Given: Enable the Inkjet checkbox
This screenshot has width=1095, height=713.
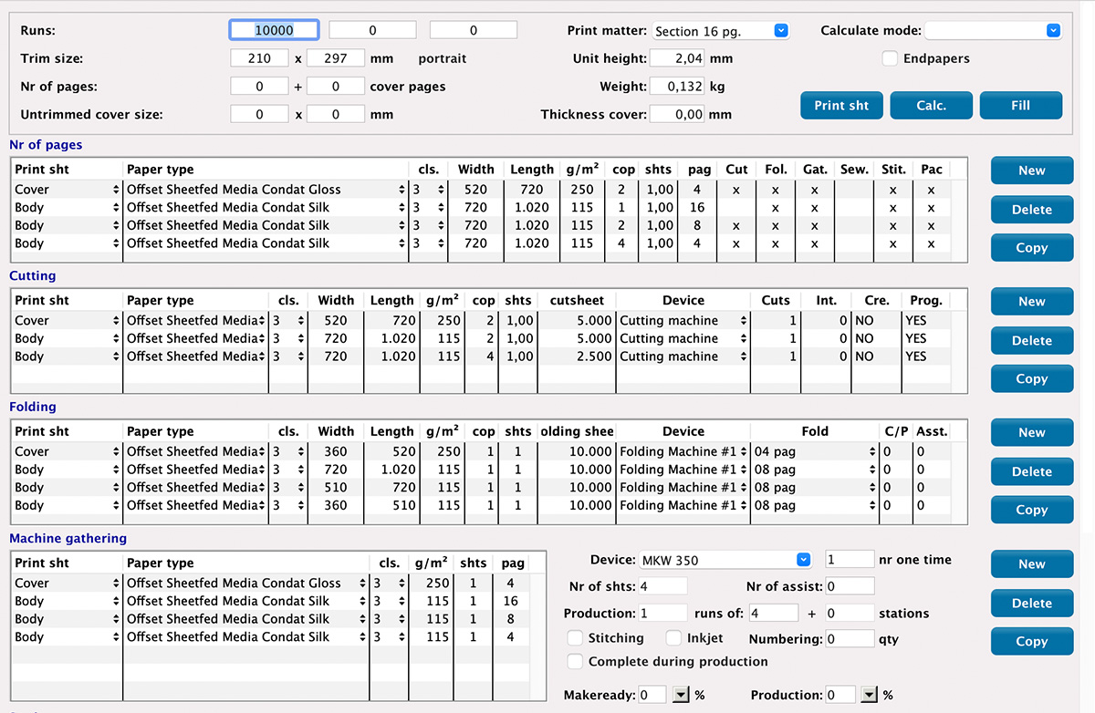Looking at the screenshot, I should [x=673, y=638].
